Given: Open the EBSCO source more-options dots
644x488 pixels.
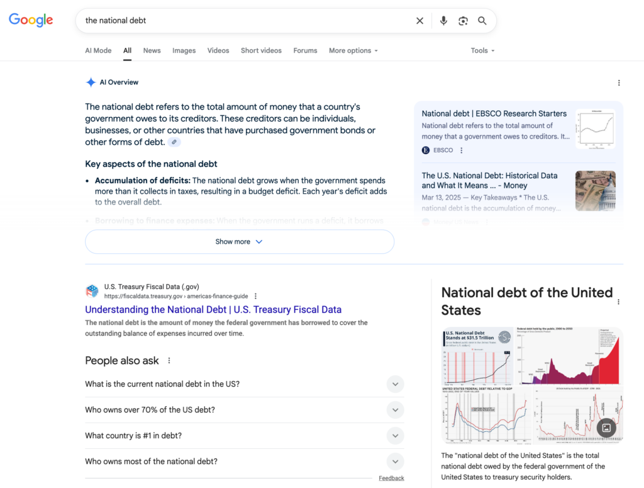Looking at the screenshot, I should (x=461, y=150).
